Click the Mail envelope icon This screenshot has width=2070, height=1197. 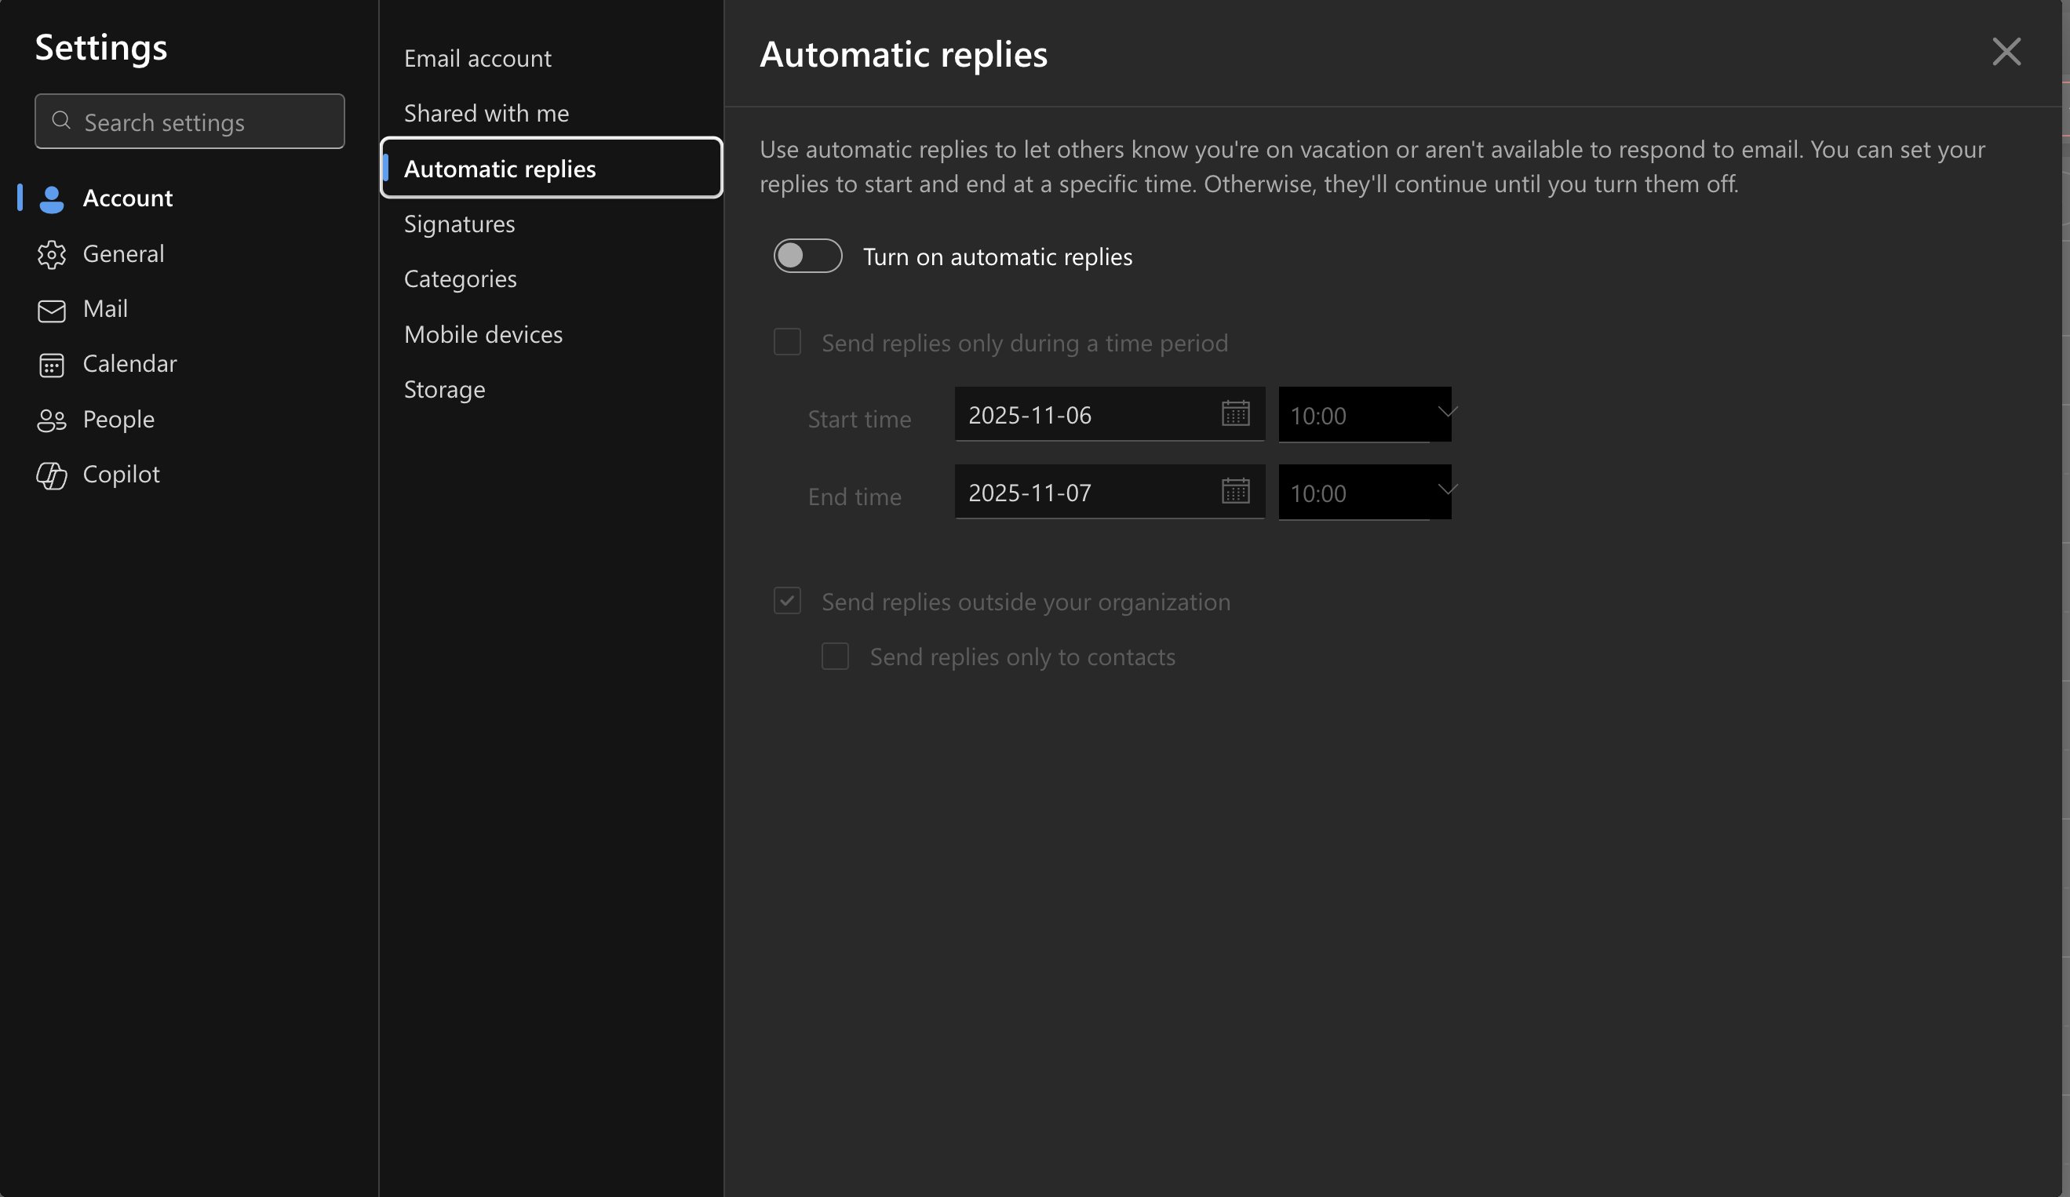coord(51,310)
